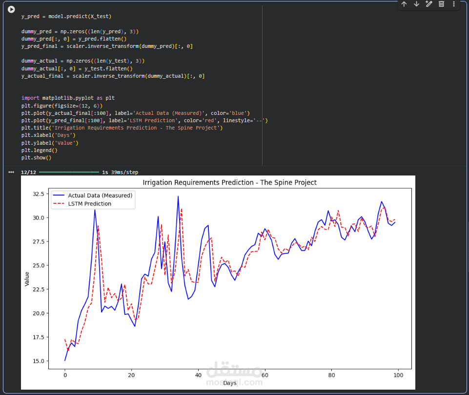Move cell down with the down arrow
This screenshot has height=395, width=469.
point(416,4)
